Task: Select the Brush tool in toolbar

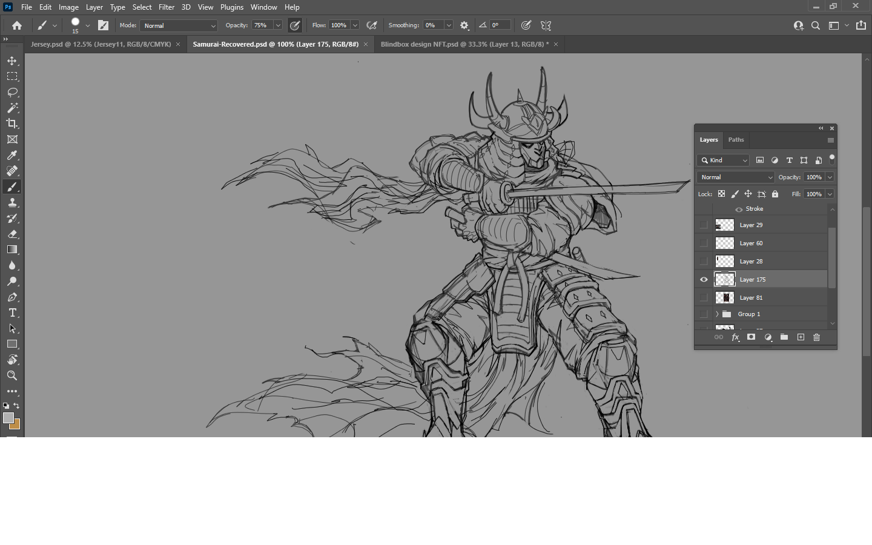Action: click(x=12, y=187)
